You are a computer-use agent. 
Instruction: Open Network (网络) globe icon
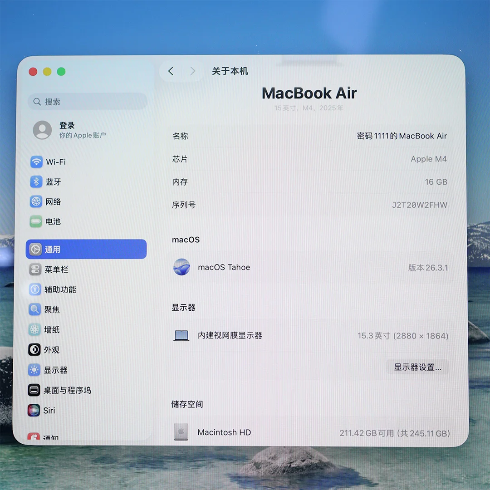click(x=36, y=202)
